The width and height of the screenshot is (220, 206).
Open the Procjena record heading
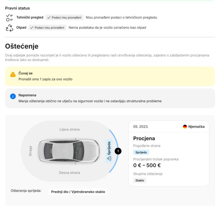144,139
